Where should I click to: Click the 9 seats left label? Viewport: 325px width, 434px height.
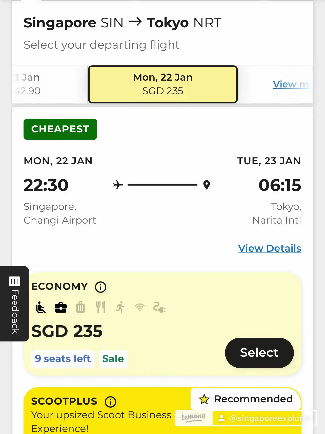click(x=63, y=358)
